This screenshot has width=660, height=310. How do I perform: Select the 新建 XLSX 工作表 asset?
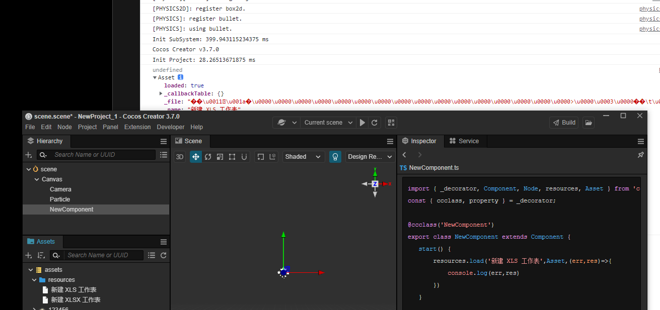[x=76, y=300]
